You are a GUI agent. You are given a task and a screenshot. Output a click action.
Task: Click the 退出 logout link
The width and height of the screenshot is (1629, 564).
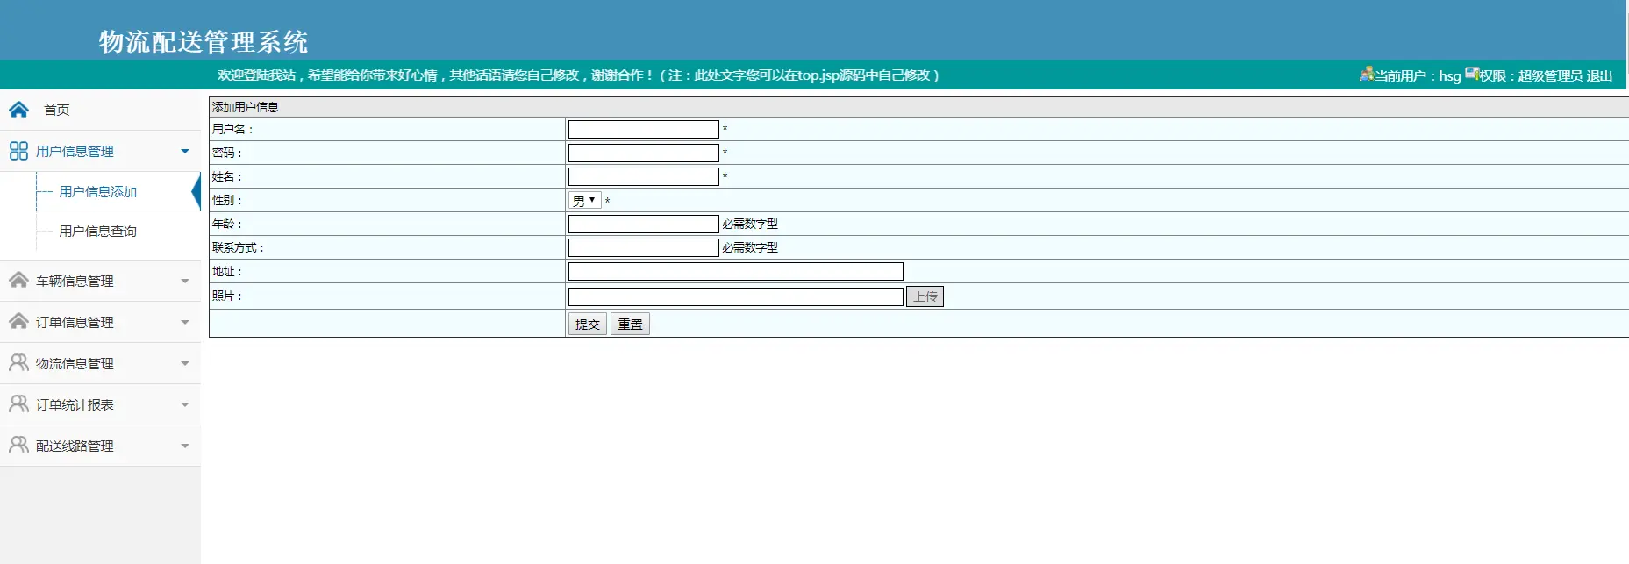click(x=1599, y=75)
